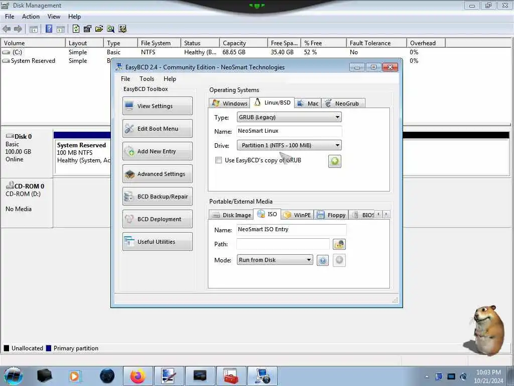Viewport: 514px width, 386px height.
Task: Click the taskbar clock 10:03 PM
Action: (488, 376)
